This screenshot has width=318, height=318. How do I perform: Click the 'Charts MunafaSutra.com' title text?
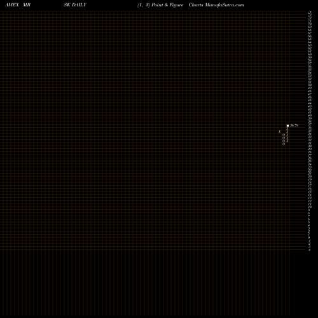pos(216,5)
